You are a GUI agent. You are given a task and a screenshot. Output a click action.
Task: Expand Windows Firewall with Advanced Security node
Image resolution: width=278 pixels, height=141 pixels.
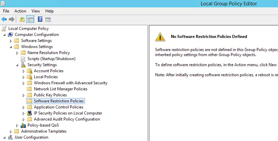24,83
